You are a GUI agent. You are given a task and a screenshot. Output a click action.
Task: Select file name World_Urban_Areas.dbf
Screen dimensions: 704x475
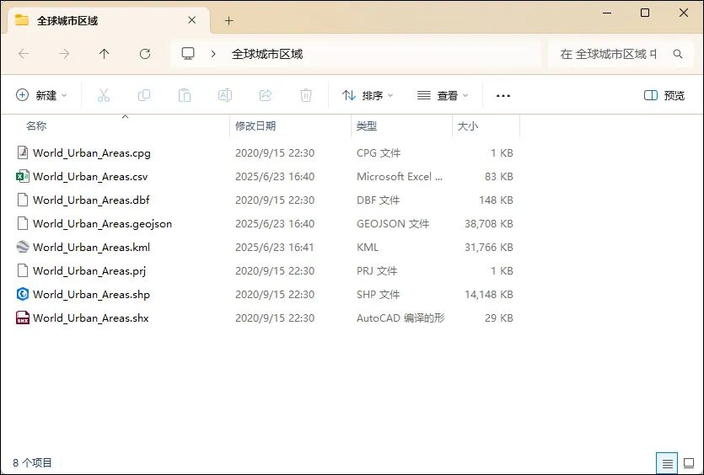(x=91, y=200)
